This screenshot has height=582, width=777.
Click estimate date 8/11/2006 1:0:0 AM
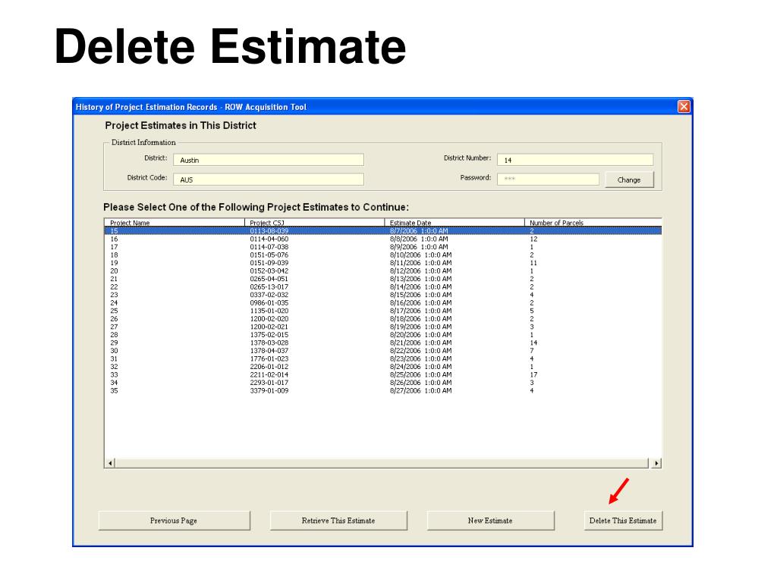[x=420, y=263]
